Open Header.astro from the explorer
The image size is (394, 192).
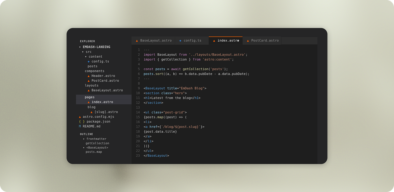pyautogui.click(x=104, y=76)
